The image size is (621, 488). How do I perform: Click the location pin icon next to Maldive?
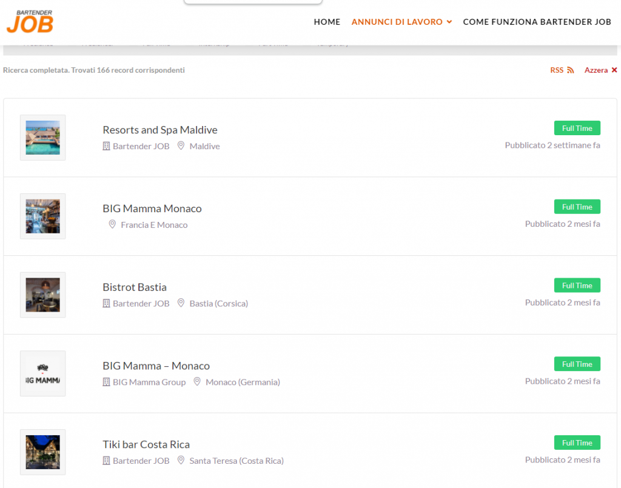[x=181, y=146]
